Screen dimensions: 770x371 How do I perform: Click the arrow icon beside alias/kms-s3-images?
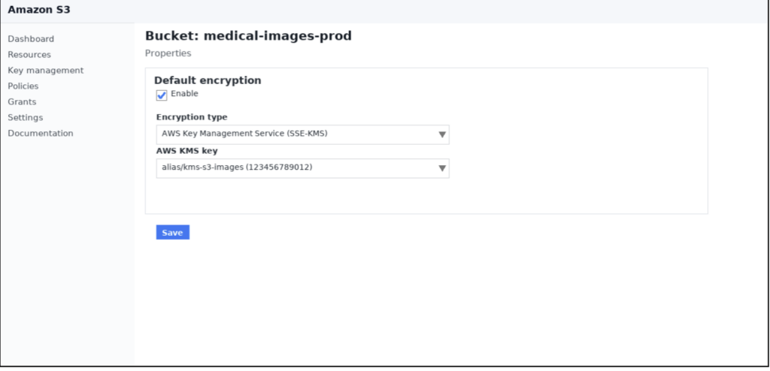(x=442, y=168)
